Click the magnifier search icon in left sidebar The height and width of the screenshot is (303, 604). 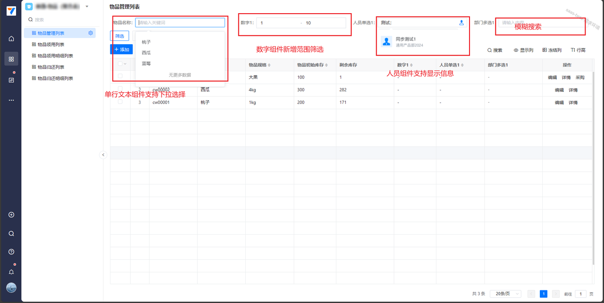11,233
